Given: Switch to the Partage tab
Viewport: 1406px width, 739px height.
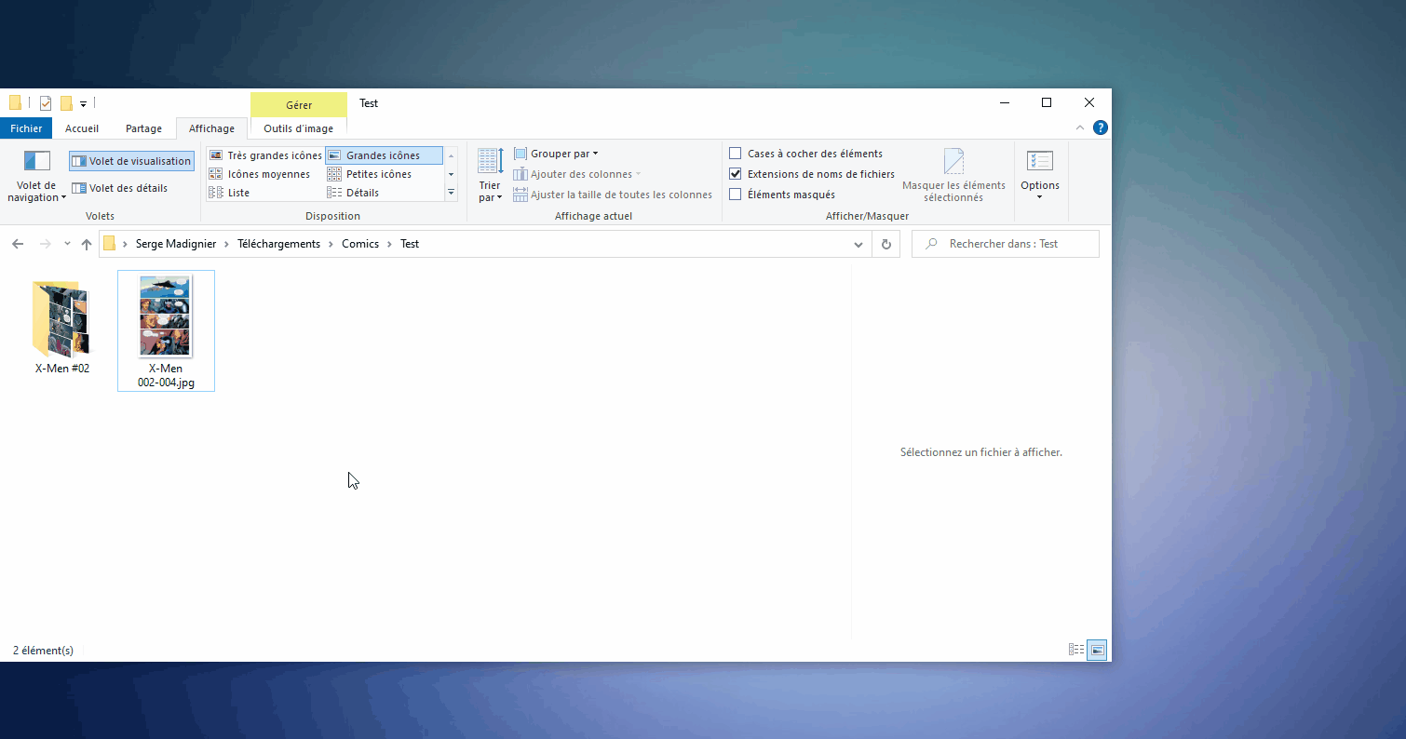Looking at the screenshot, I should tap(144, 128).
